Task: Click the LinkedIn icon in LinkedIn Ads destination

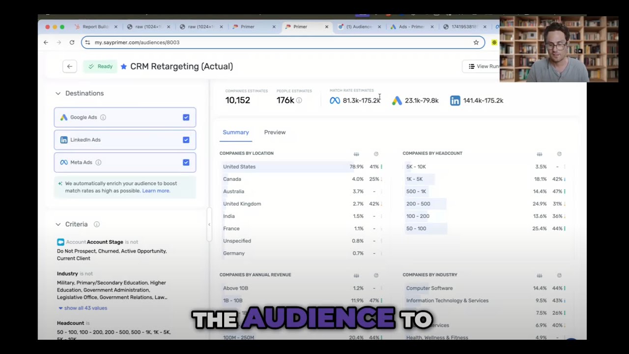Action: pos(64,140)
